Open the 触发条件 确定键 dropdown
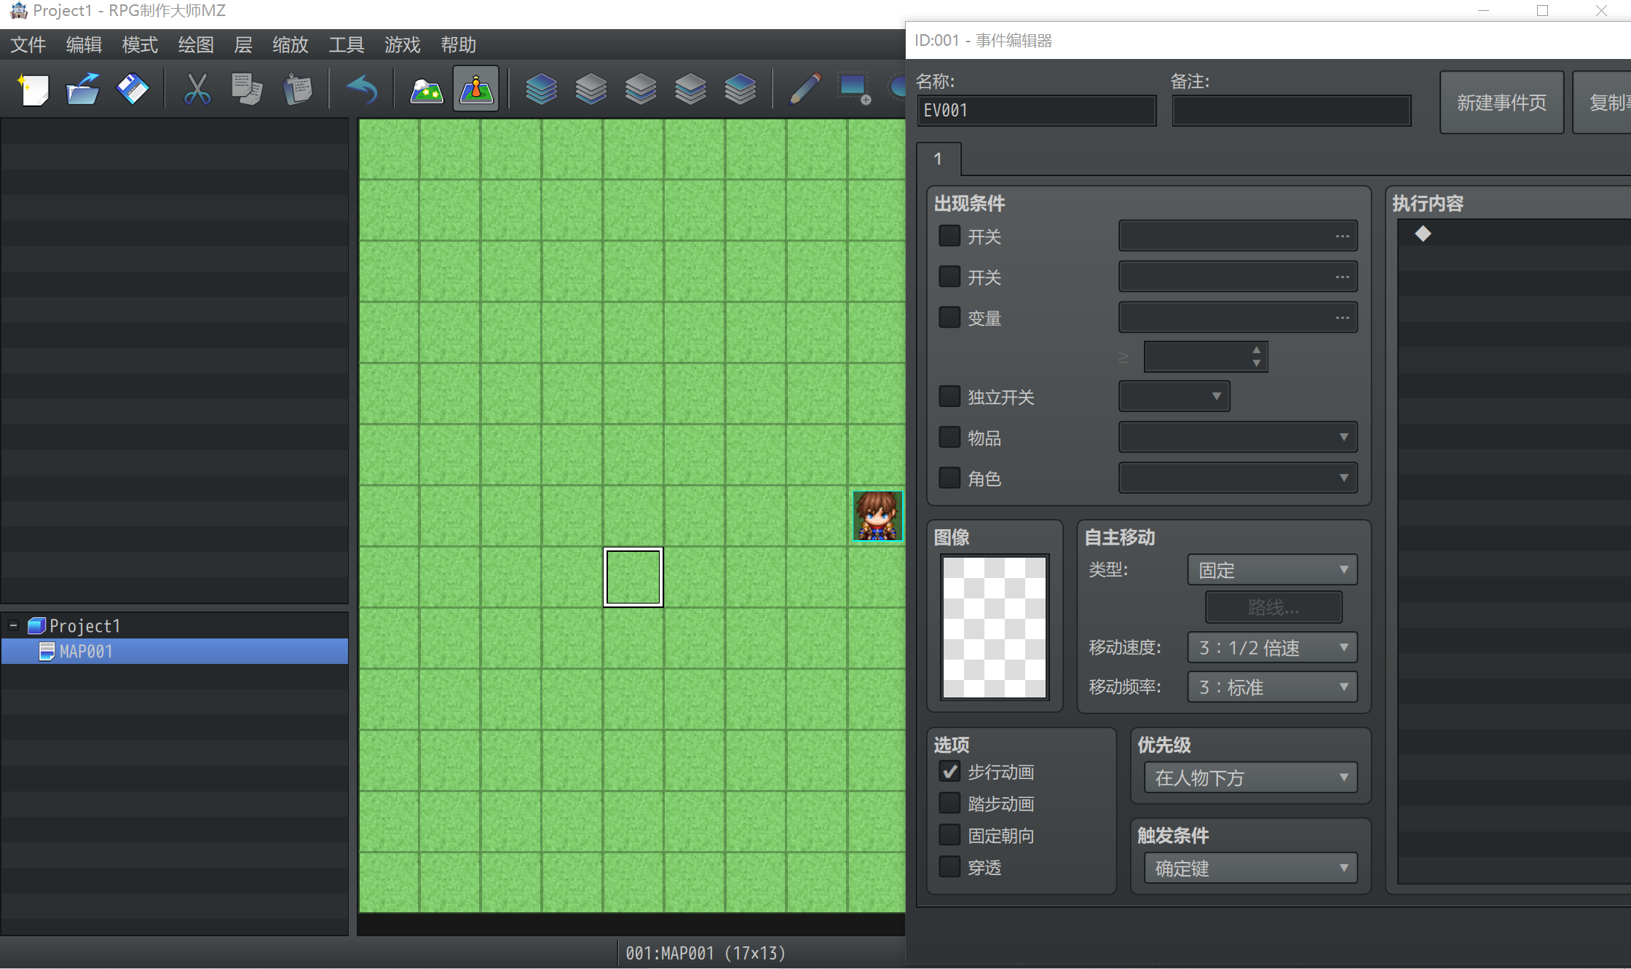Viewport: 1631px width, 969px height. click(1250, 869)
